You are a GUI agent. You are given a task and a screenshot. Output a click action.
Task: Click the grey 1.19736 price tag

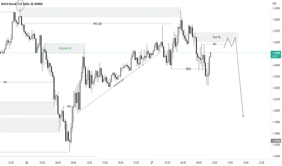(x=276, y=141)
